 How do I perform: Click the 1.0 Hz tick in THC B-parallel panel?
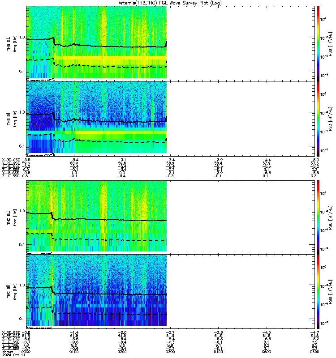[x=22, y=285]
